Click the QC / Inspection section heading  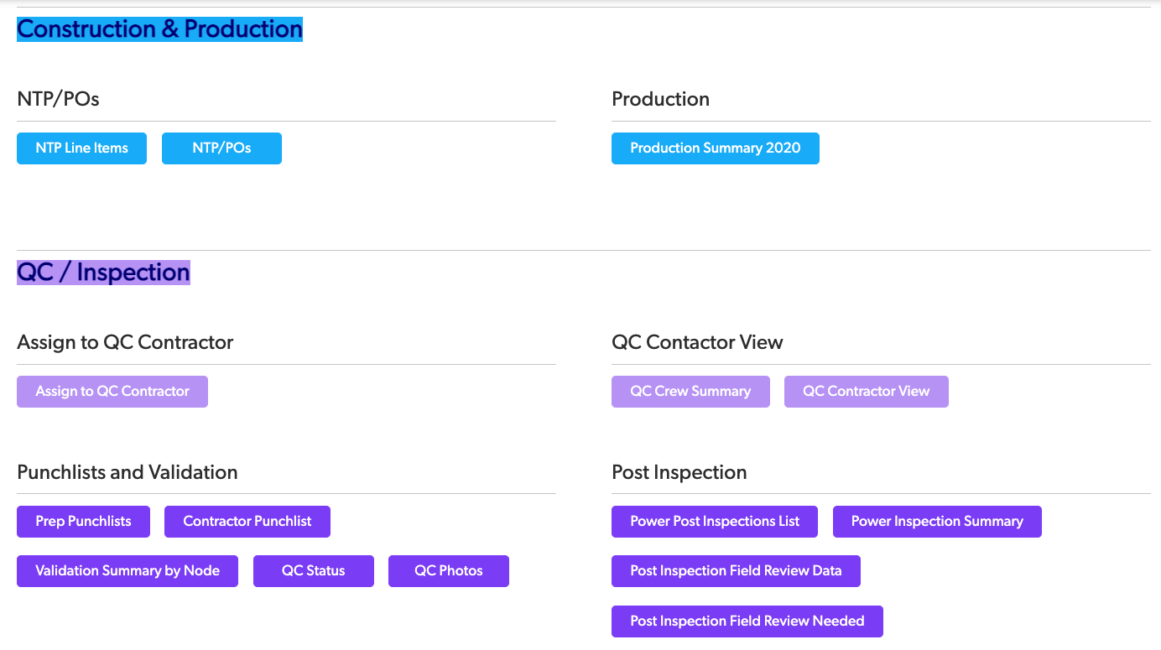(103, 273)
